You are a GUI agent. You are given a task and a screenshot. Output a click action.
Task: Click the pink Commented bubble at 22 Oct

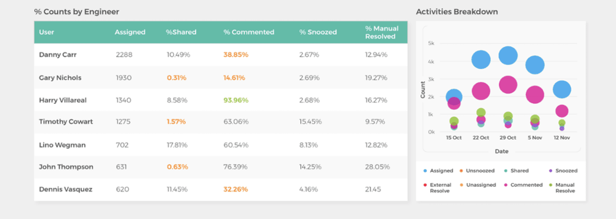[x=481, y=90]
